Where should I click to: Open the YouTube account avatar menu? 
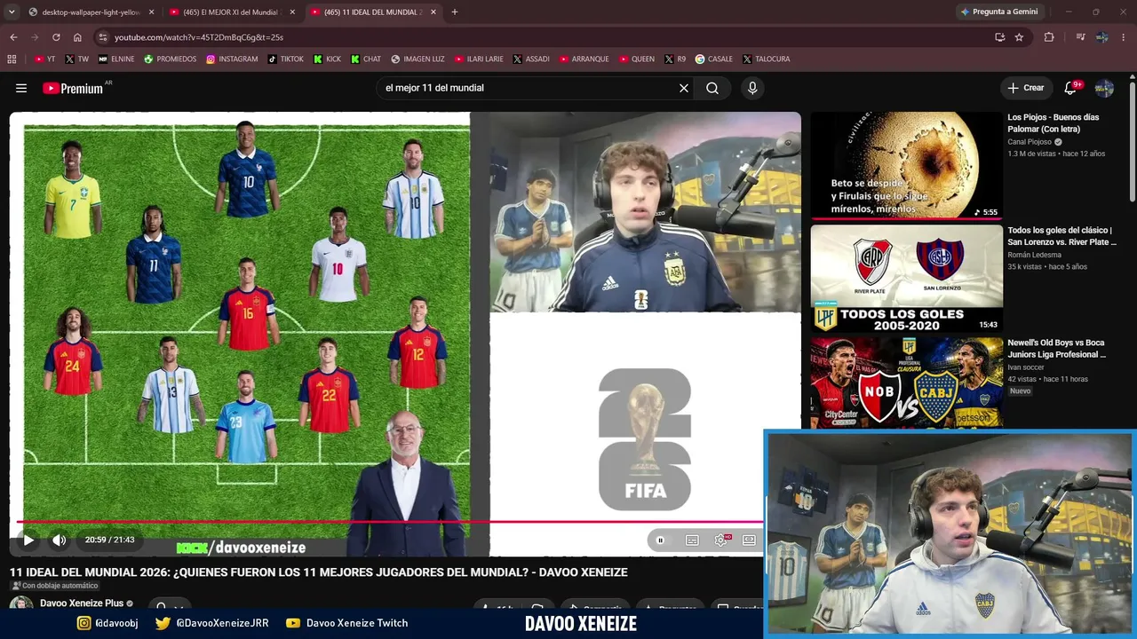point(1104,88)
